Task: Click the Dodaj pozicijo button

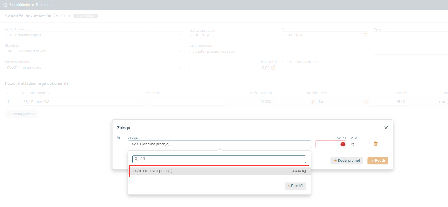Action: pos(22,114)
